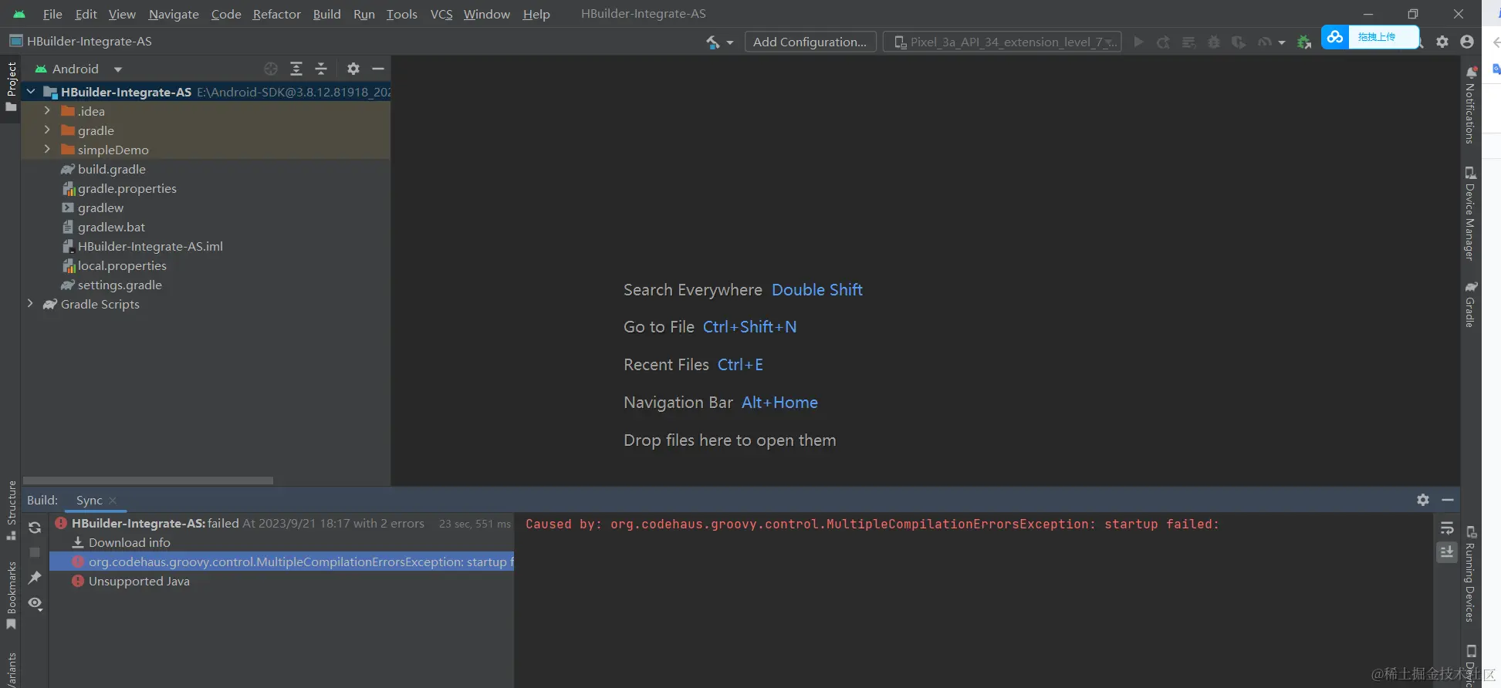Pin the Build tab with pin icon
The width and height of the screenshot is (1501, 688).
point(35,578)
